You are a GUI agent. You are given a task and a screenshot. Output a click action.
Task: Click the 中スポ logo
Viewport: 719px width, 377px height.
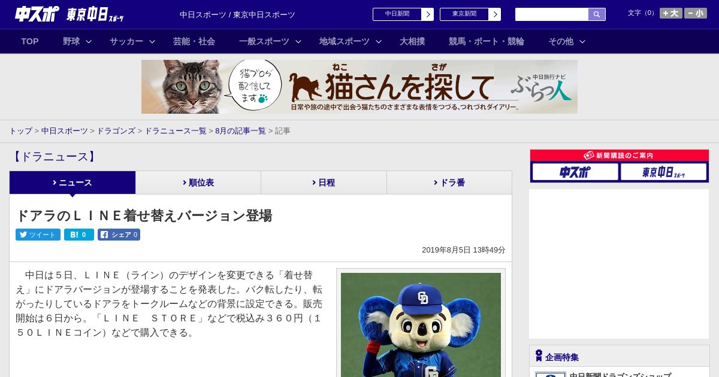[x=37, y=14]
